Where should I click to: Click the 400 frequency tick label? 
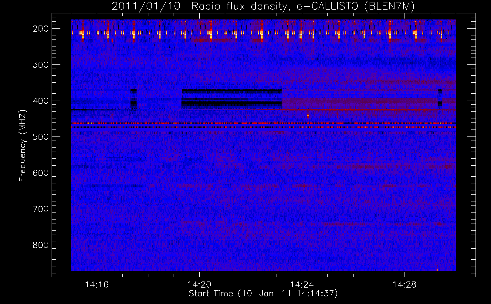click(41, 101)
